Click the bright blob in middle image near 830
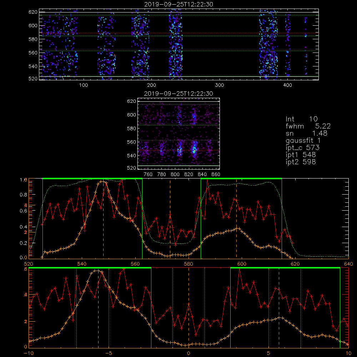 click(x=194, y=149)
